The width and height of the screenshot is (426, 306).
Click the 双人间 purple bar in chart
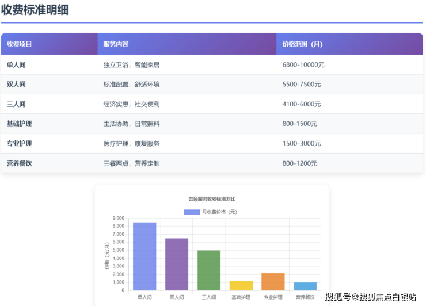coord(177,264)
